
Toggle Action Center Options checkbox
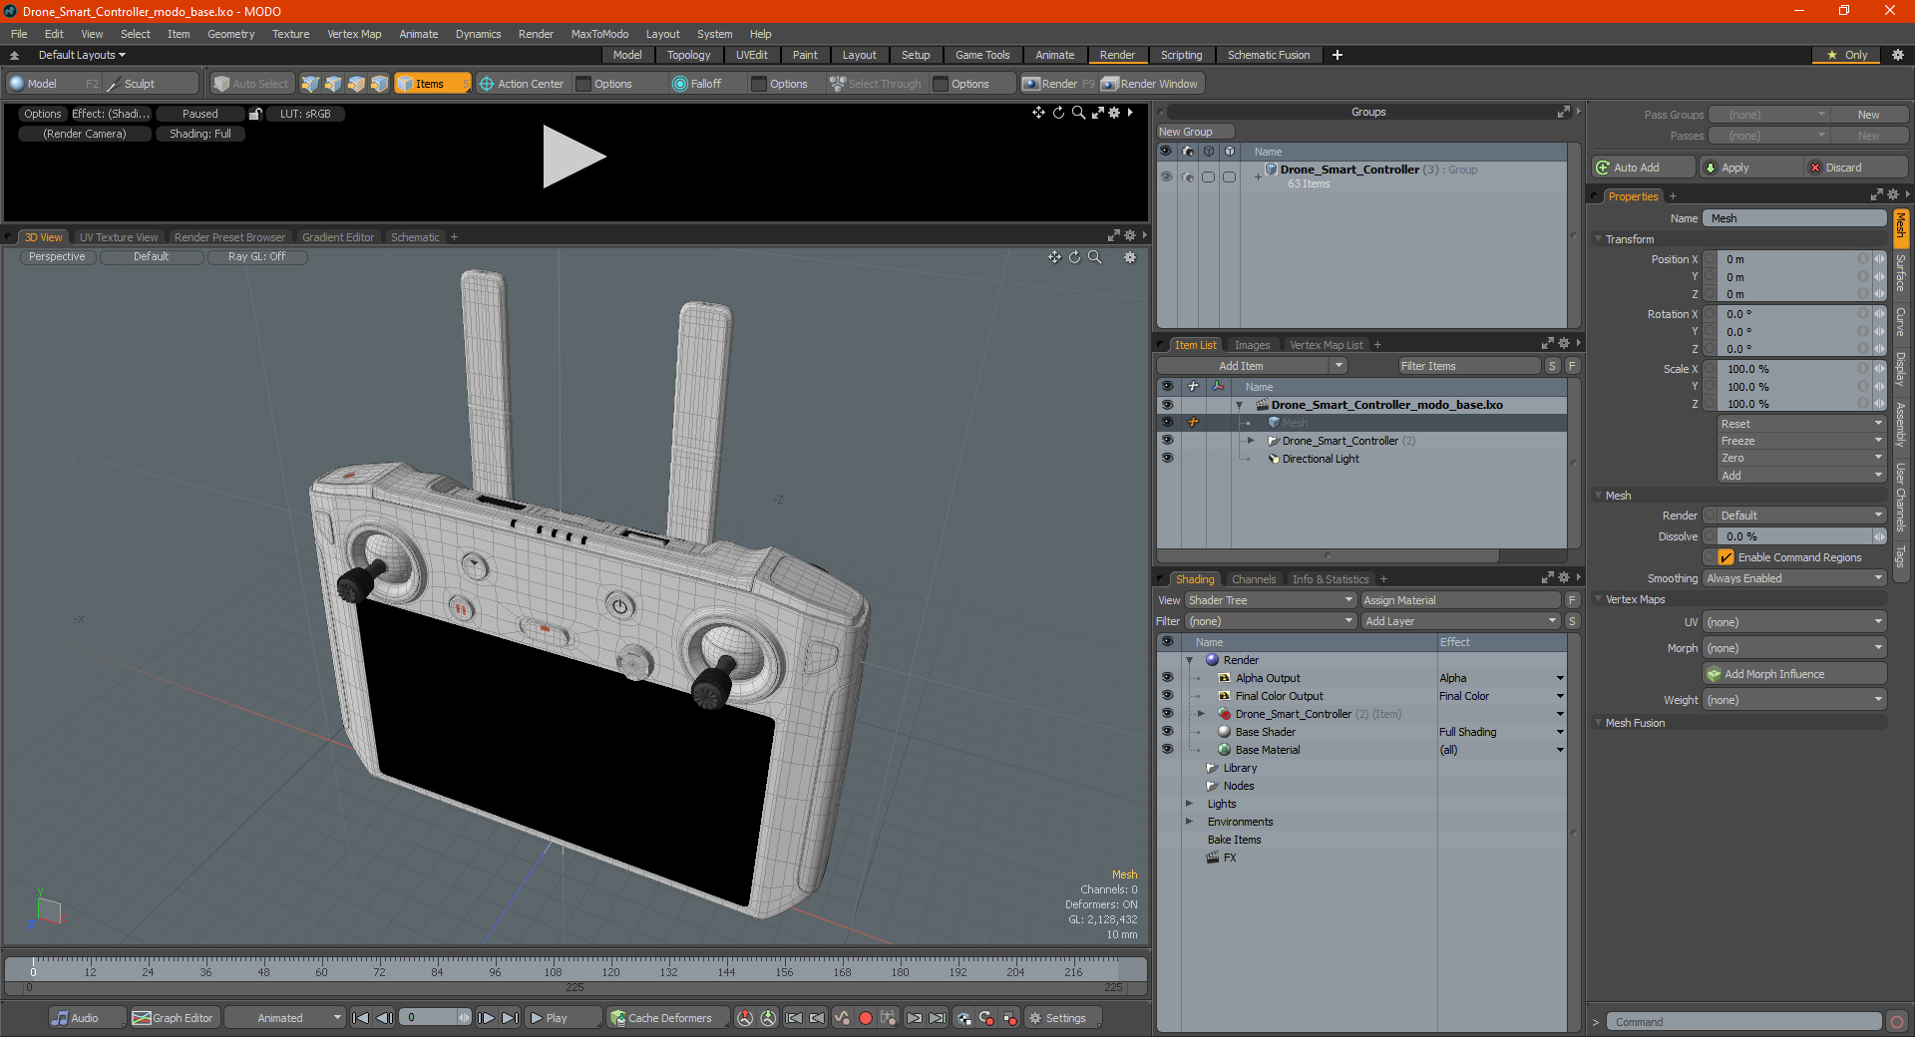(584, 84)
